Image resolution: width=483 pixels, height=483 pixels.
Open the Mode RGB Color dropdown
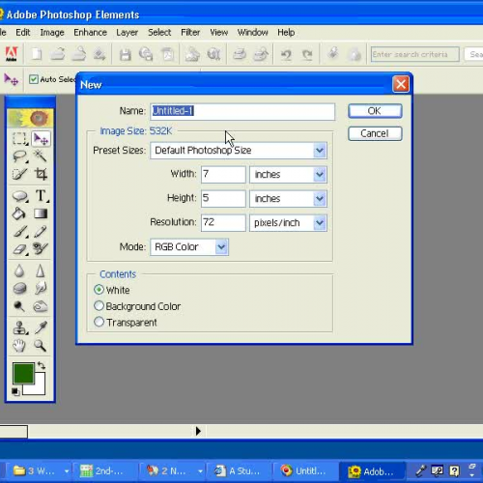221,247
